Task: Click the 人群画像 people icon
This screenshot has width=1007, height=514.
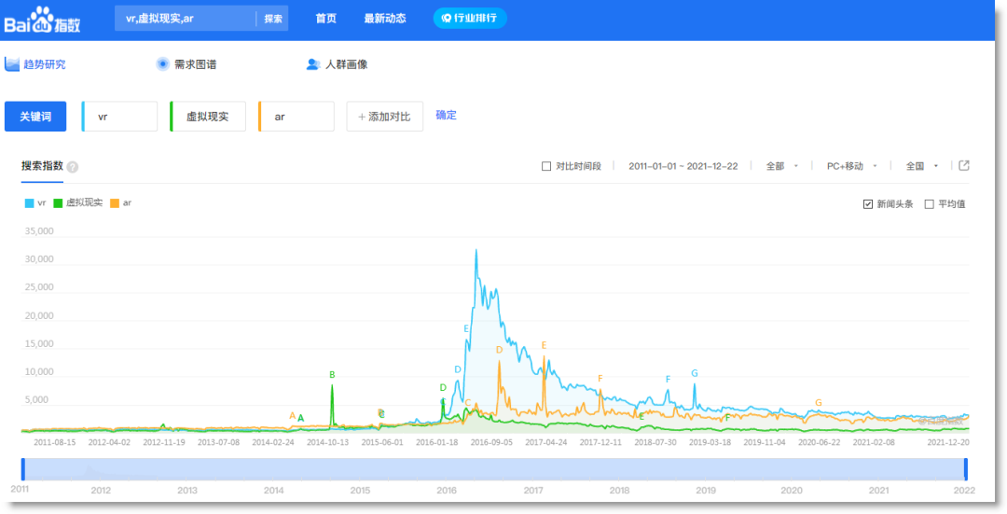Action: point(313,64)
